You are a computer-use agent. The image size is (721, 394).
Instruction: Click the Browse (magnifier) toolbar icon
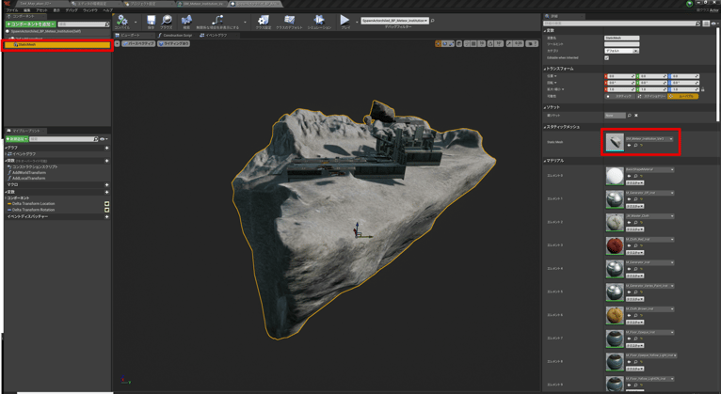coord(167,21)
